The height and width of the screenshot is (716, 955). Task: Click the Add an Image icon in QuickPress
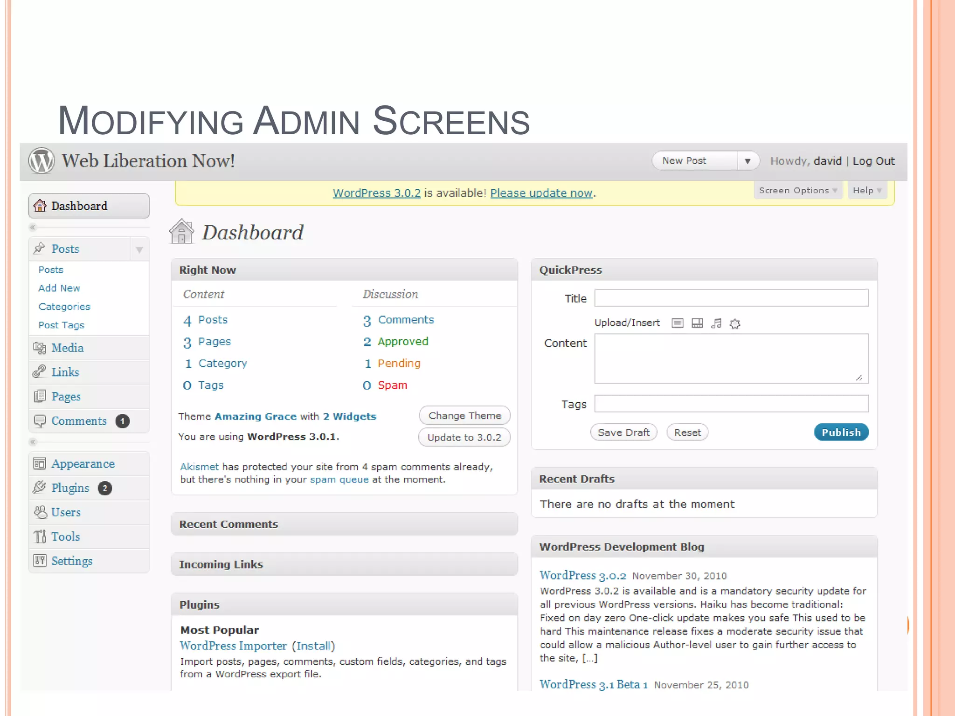click(x=678, y=323)
